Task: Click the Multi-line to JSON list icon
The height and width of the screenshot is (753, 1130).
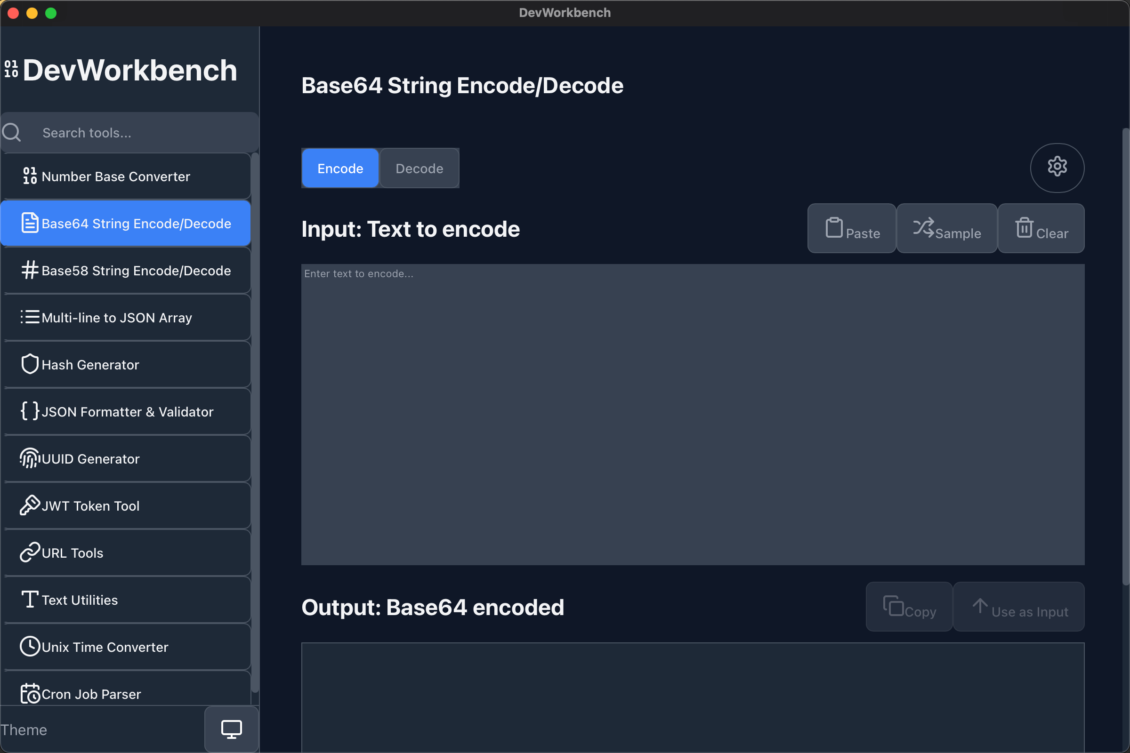Action: coord(30,317)
